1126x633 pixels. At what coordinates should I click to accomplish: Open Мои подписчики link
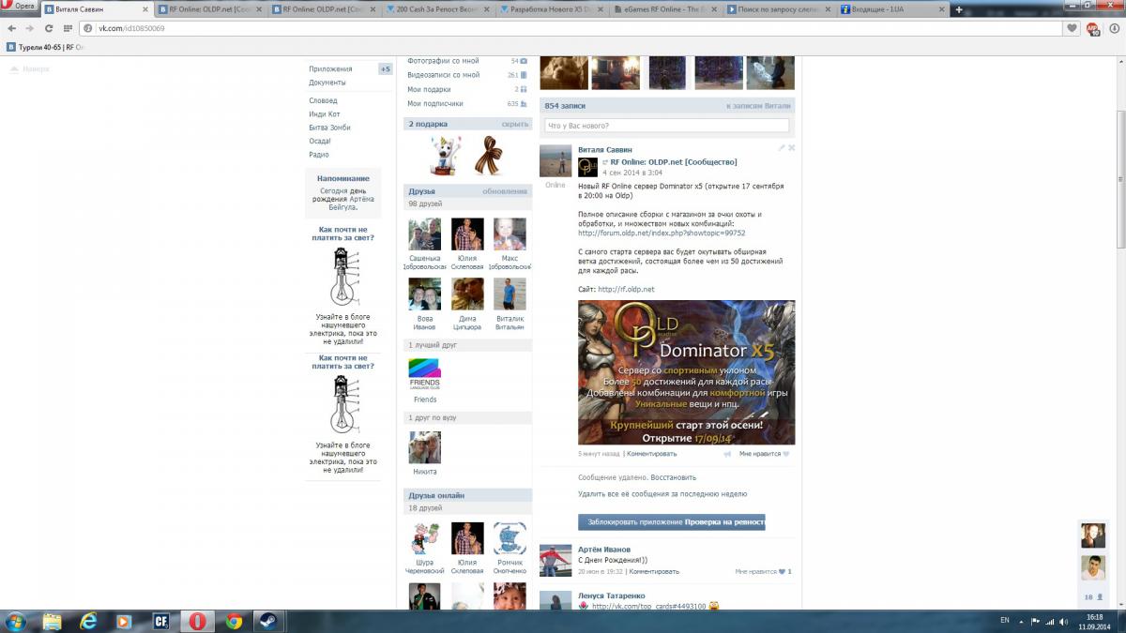point(435,103)
